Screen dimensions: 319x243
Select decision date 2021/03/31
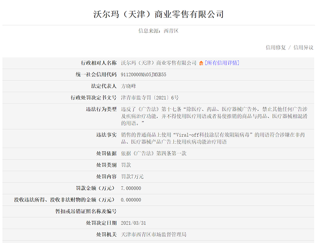[133, 223]
